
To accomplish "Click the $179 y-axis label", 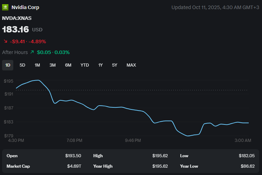I will [x=9, y=136].
